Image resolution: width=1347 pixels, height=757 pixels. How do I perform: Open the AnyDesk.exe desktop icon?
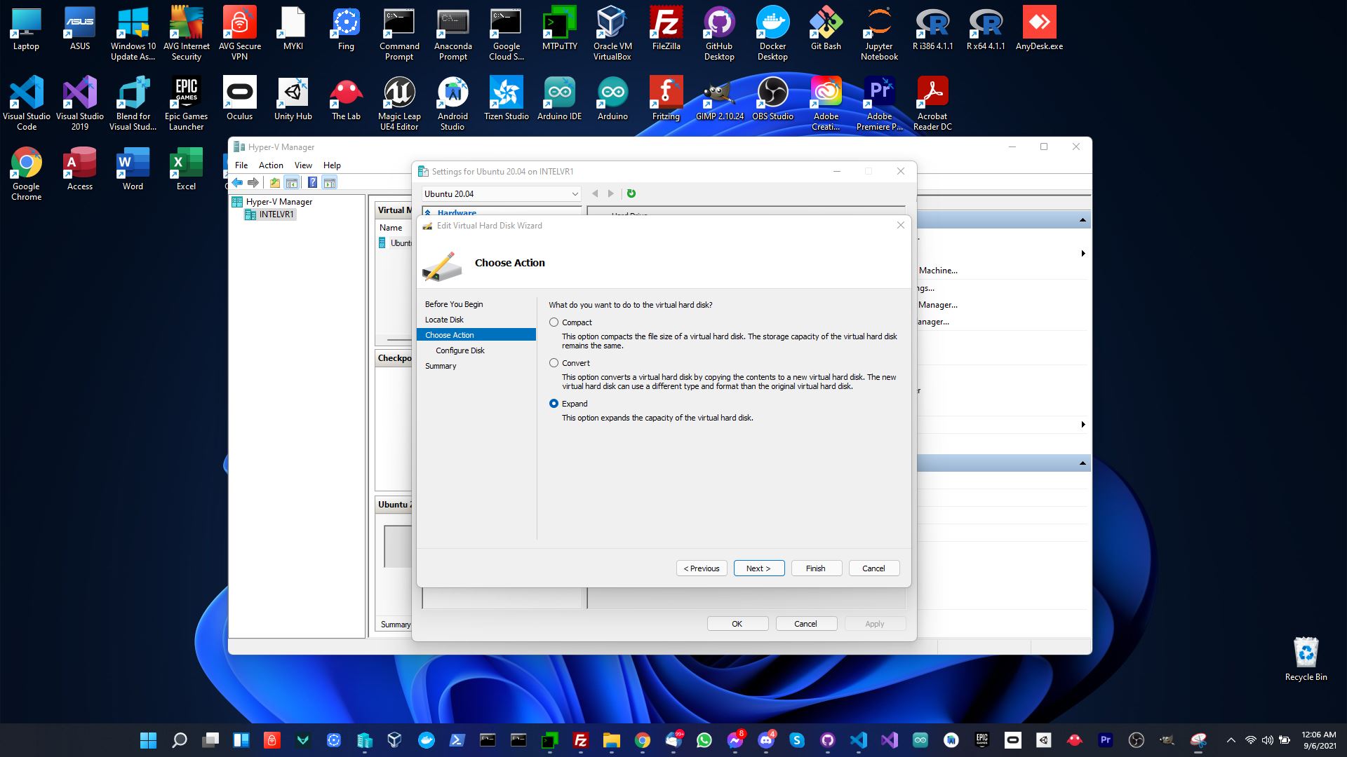1039,28
